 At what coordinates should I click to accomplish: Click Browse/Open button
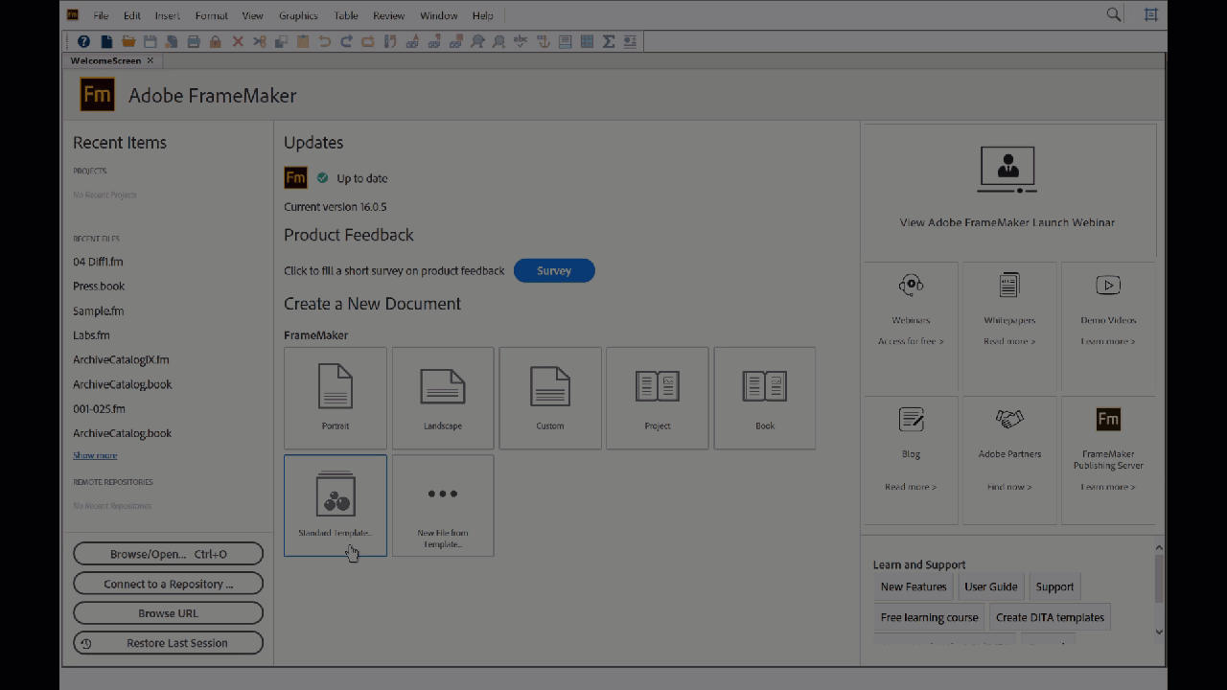tap(168, 554)
